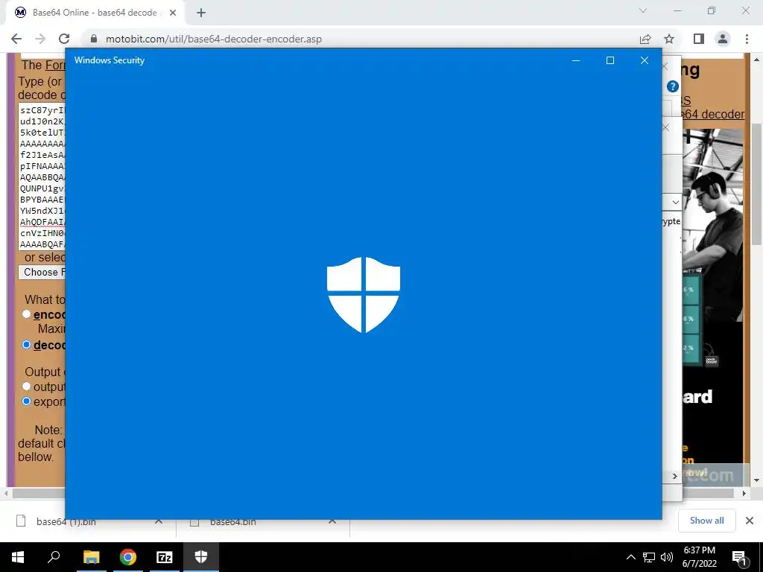Viewport: 763px width, 572px height.
Task: Open a new Chrome tab with plus
Action: pos(201,13)
